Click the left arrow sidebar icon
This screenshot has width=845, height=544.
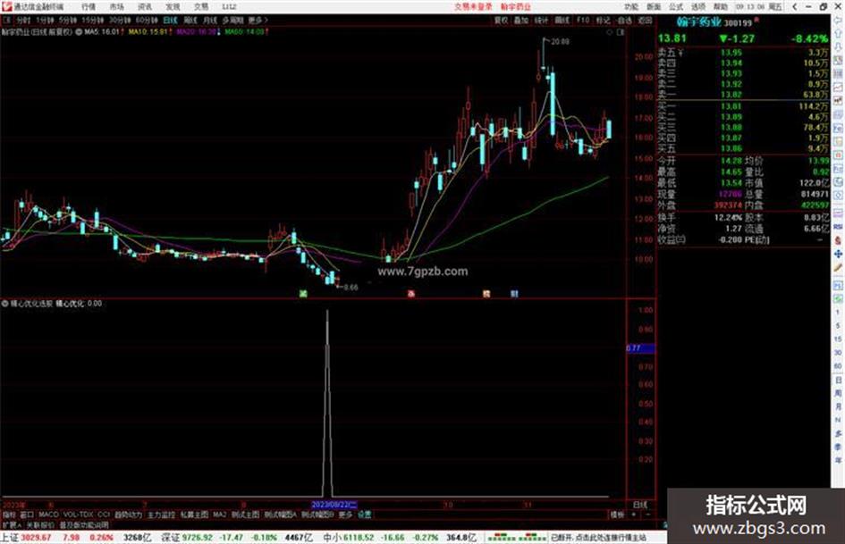click(x=838, y=20)
